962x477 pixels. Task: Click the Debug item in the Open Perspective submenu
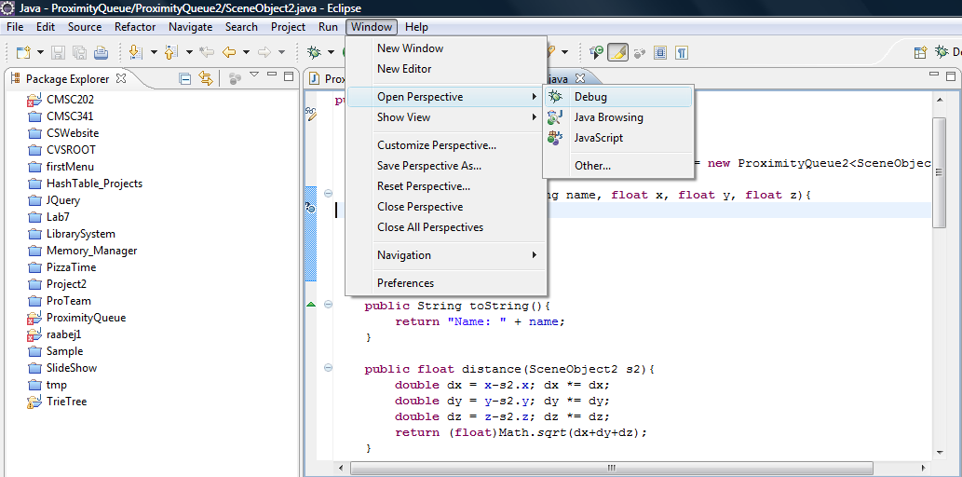tap(617, 97)
